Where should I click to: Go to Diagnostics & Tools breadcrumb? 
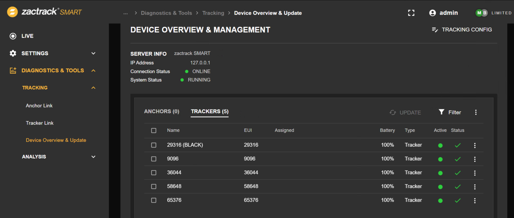(x=166, y=13)
